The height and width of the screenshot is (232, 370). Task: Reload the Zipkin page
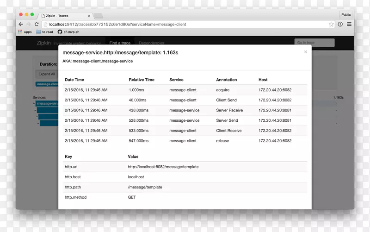[37, 24]
